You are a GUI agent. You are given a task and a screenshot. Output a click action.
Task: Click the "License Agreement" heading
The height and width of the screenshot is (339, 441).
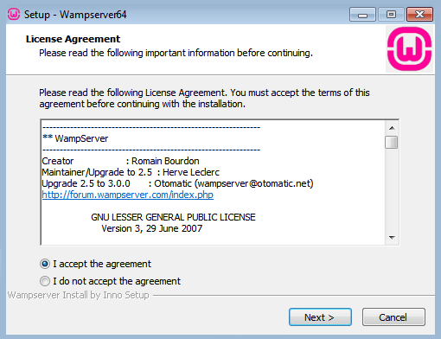pyautogui.click(x=73, y=39)
